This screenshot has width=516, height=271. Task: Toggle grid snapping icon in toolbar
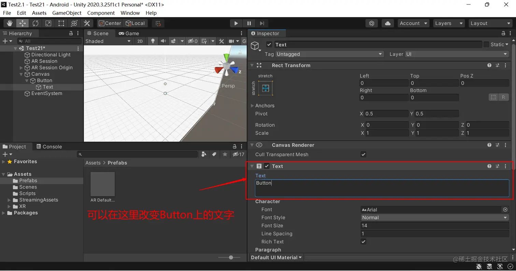[158, 23]
